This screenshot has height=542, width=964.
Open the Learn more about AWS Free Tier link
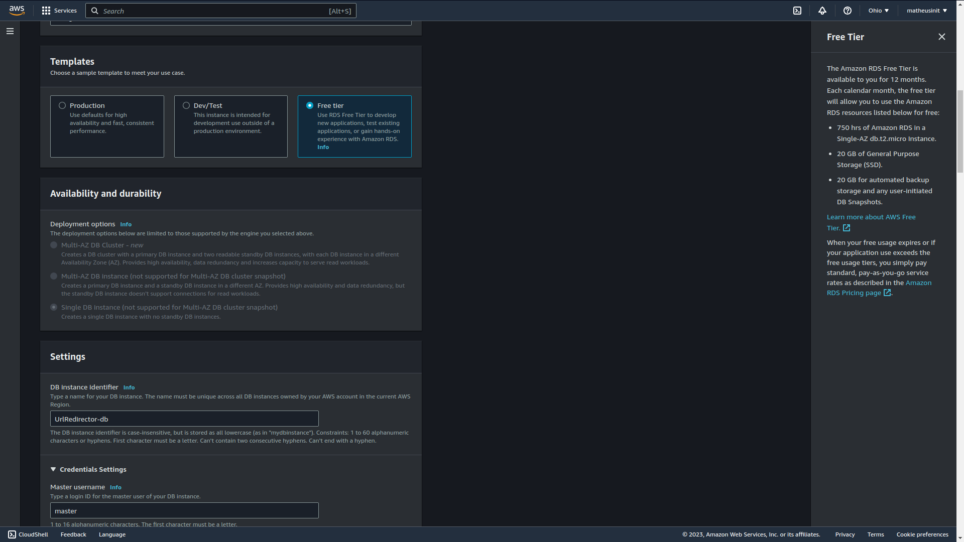[x=871, y=222]
